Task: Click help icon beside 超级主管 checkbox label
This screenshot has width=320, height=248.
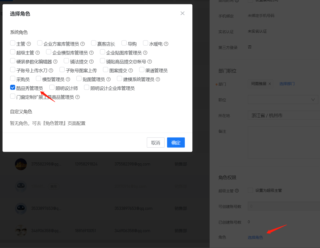Action: 38,53
